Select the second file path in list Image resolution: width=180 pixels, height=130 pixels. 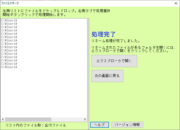(x=9, y=24)
